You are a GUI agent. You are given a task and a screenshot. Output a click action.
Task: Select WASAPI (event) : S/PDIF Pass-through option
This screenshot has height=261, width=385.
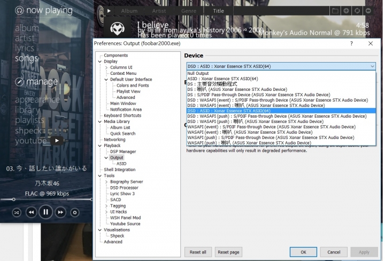tap(281, 127)
